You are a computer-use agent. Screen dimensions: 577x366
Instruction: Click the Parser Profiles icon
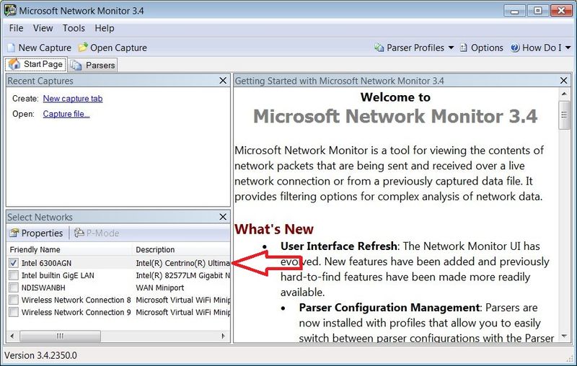379,48
